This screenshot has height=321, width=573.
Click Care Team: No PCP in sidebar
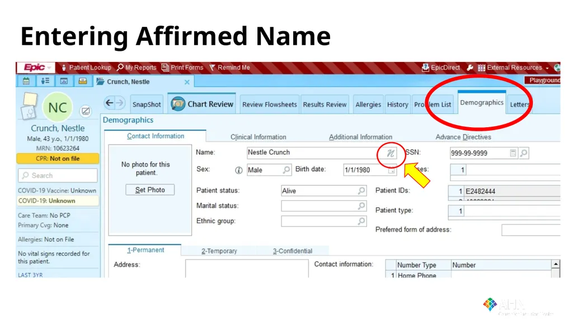point(44,215)
